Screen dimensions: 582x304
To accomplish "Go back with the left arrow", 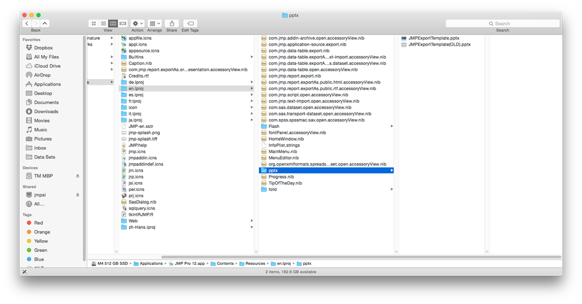I will pos(27,23).
